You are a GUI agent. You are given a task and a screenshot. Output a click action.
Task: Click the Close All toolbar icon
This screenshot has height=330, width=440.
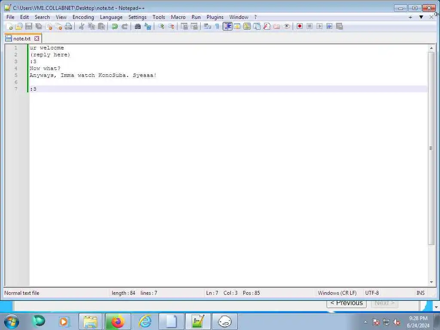58,26
